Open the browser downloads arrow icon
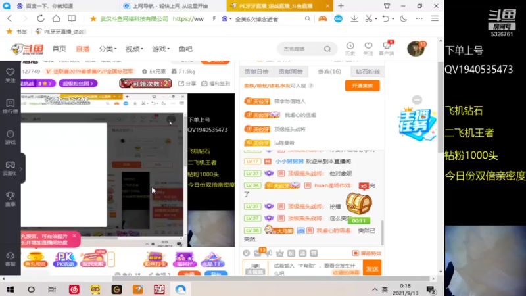 354,19
